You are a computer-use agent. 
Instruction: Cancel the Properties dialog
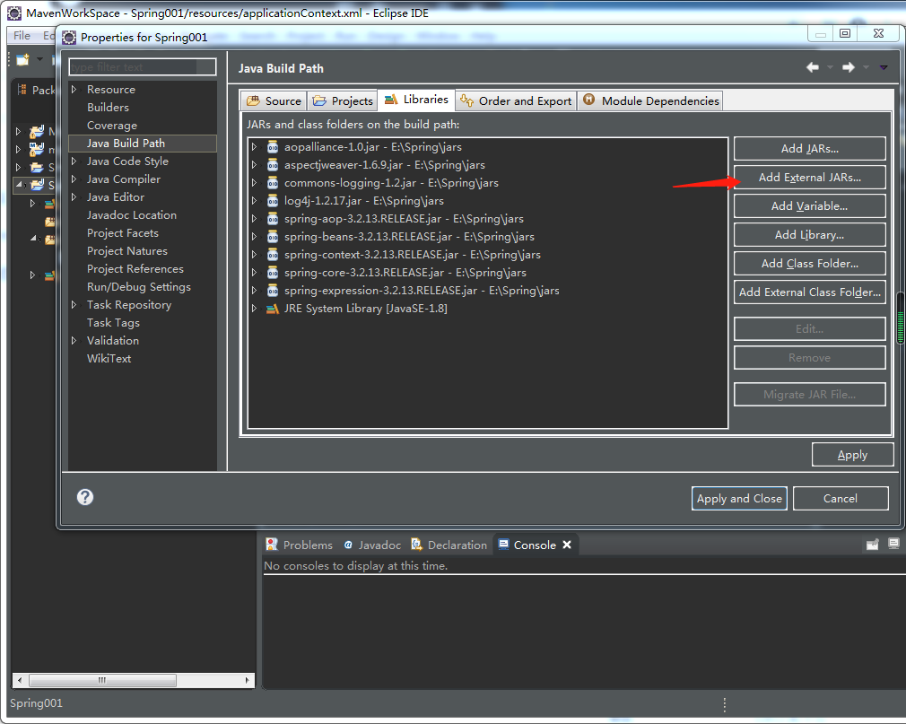pyautogui.click(x=841, y=498)
